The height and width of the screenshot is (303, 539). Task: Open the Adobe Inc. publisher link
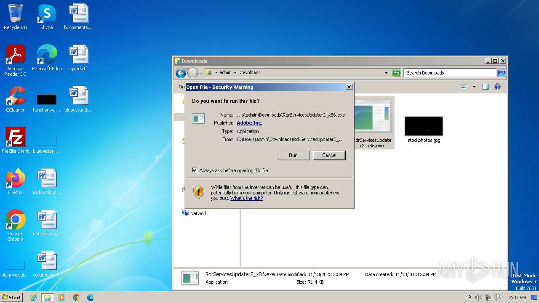tap(249, 123)
